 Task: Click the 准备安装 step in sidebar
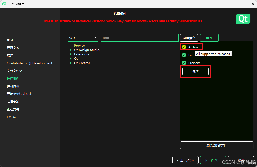pyautogui.click(x=13, y=102)
